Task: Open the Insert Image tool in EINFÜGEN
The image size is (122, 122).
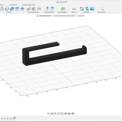Action: [x=92, y=9]
